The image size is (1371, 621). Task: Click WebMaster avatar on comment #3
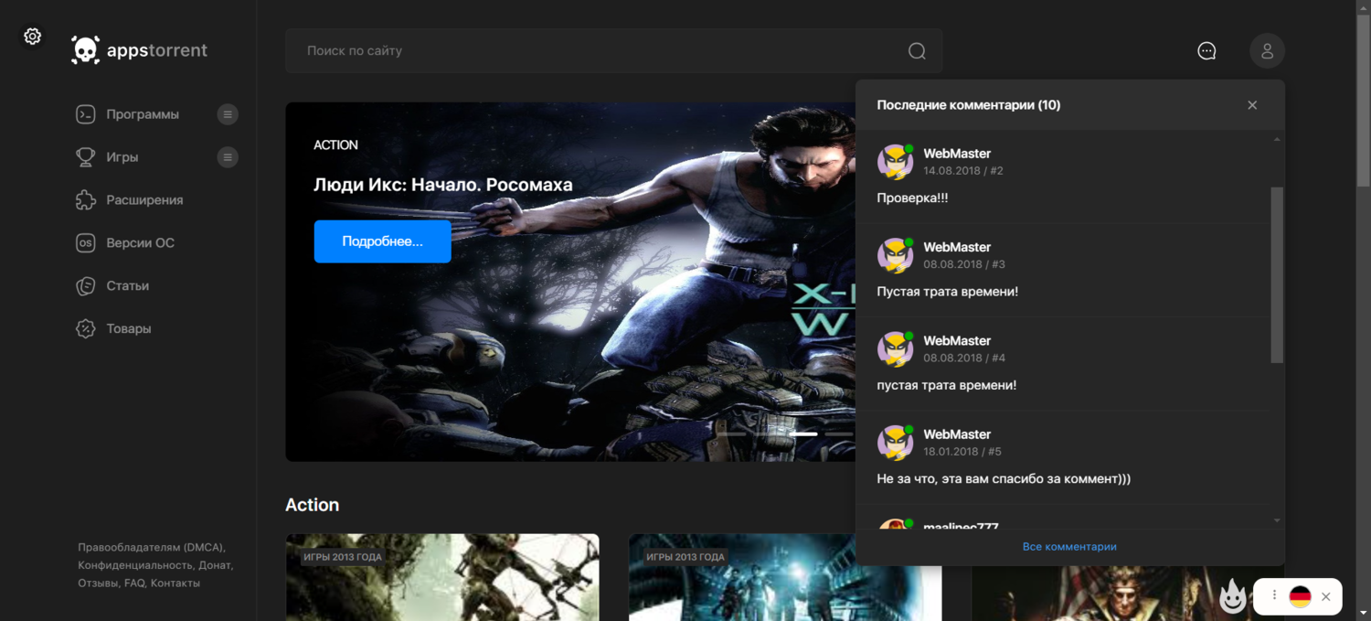895,255
